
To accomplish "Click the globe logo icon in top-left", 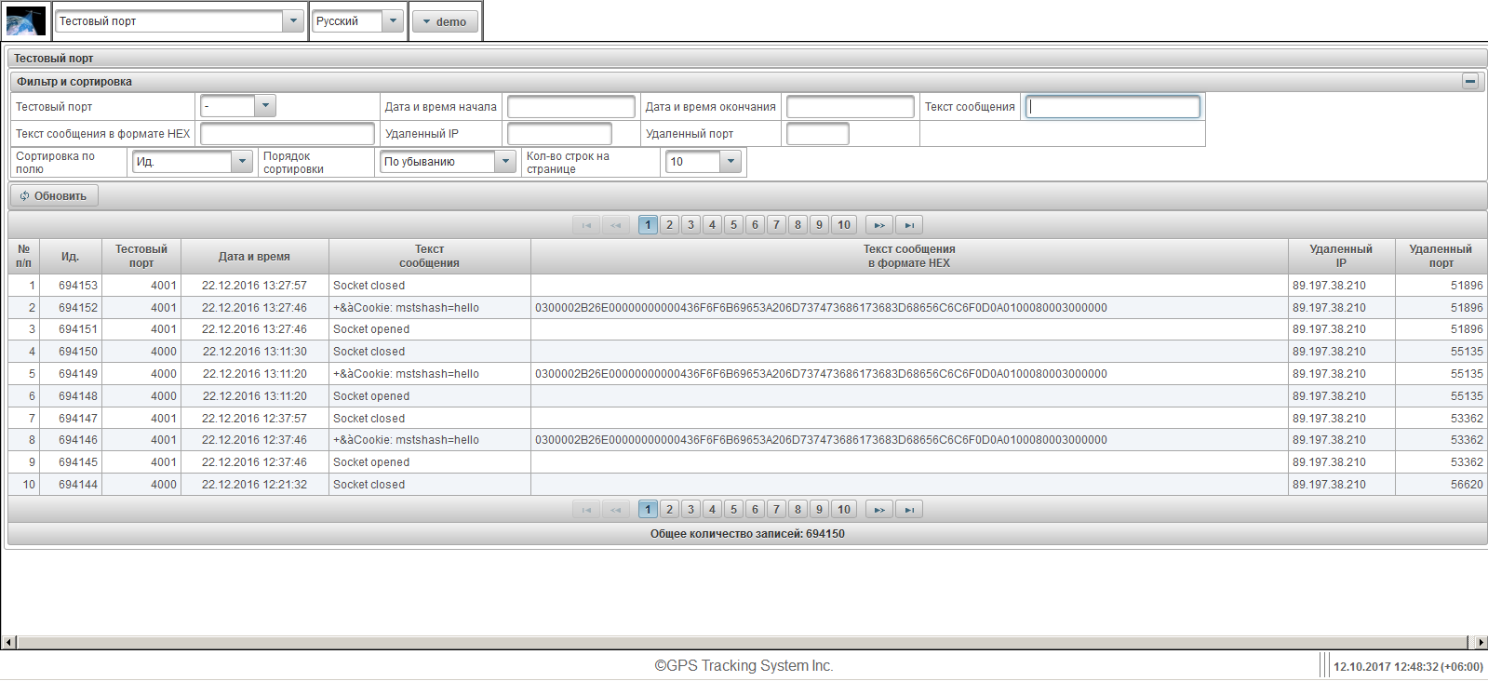I will pyautogui.click(x=25, y=21).
